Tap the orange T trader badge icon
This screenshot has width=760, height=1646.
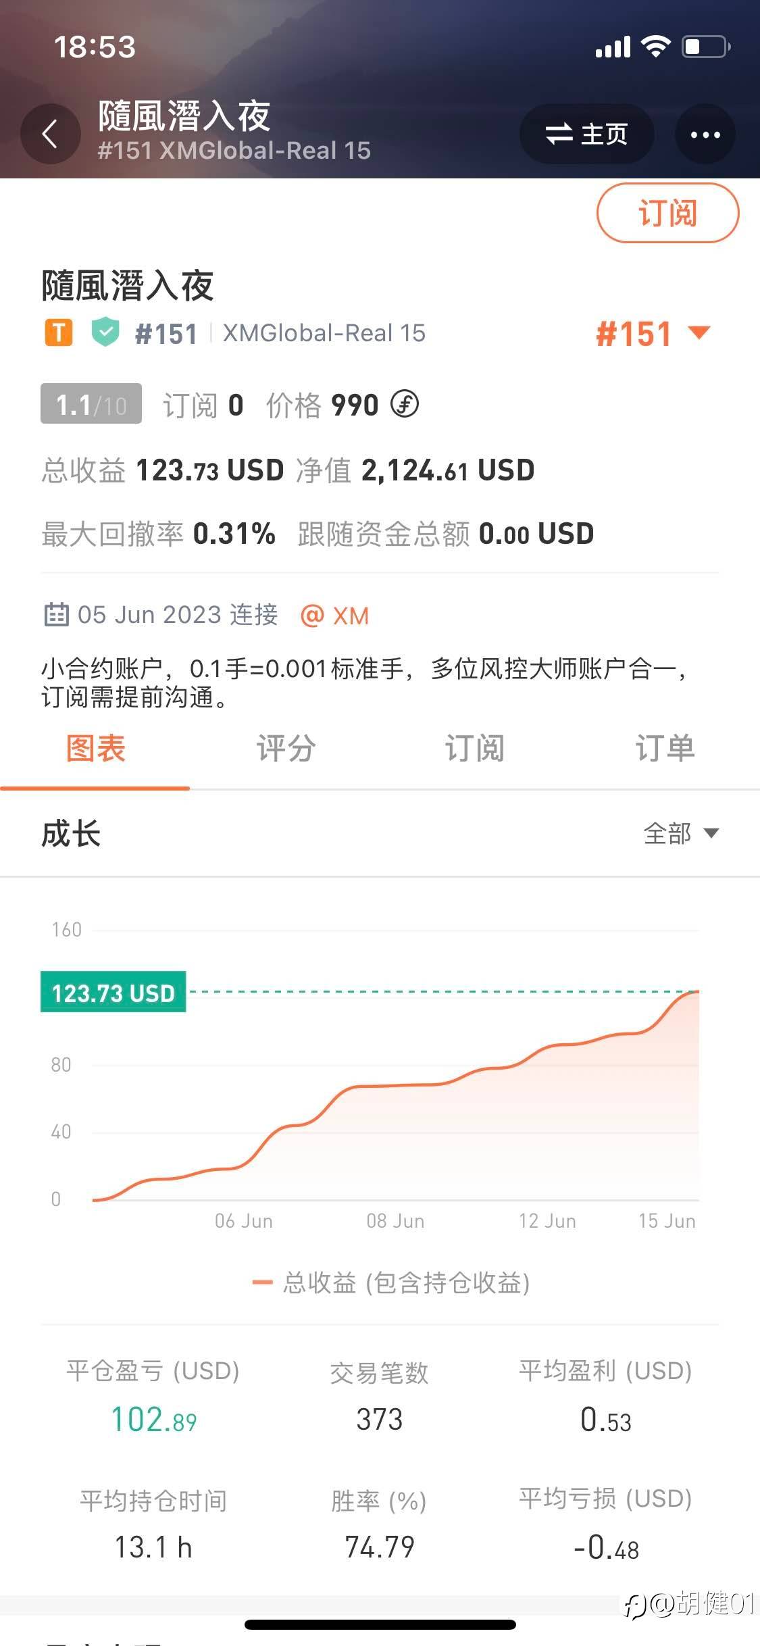click(x=59, y=332)
